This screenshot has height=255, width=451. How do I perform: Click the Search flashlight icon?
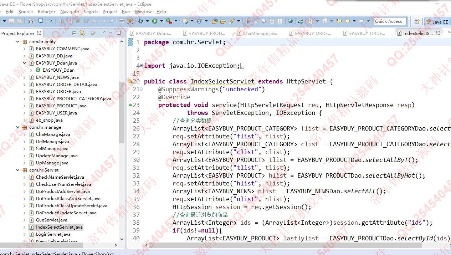pyautogui.click(x=231, y=21)
